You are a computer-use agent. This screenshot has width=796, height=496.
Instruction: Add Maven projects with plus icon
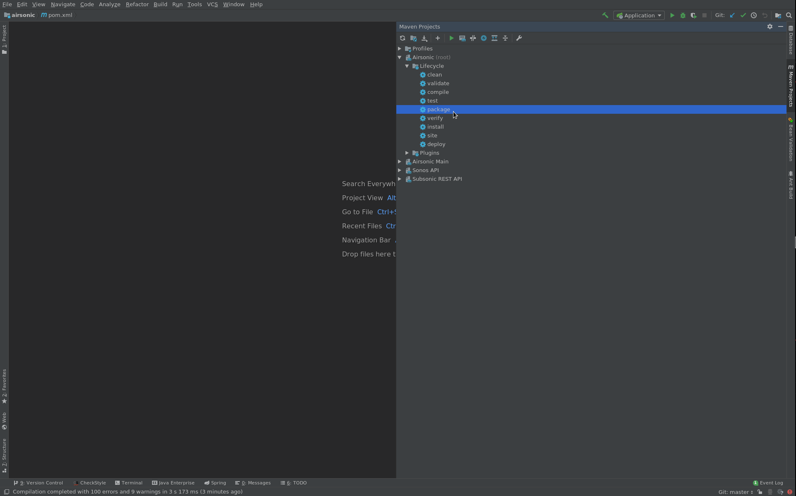[x=438, y=38]
